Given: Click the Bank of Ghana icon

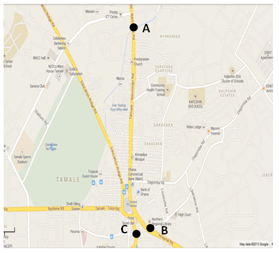Looking at the screenshot, I should pyautogui.click(x=138, y=192).
